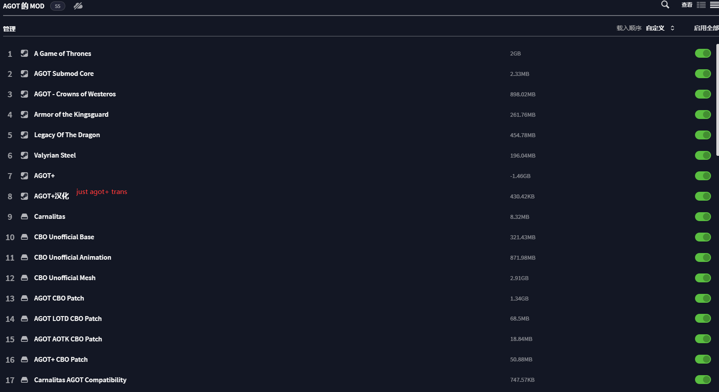Toggle CBO Unofficial Base off
Viewport: 719px width, 392px height.
point(703,237)
